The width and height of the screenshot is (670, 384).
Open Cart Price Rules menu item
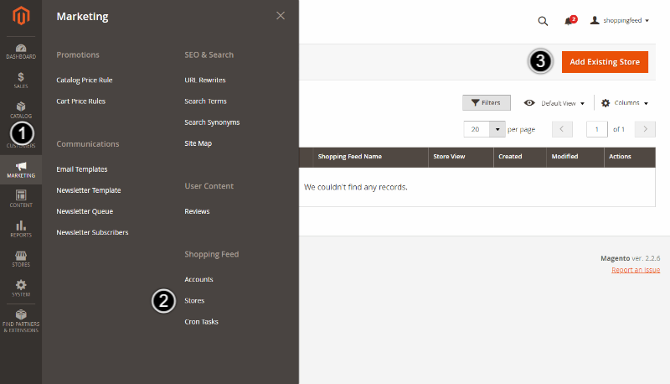click(80, 101)
